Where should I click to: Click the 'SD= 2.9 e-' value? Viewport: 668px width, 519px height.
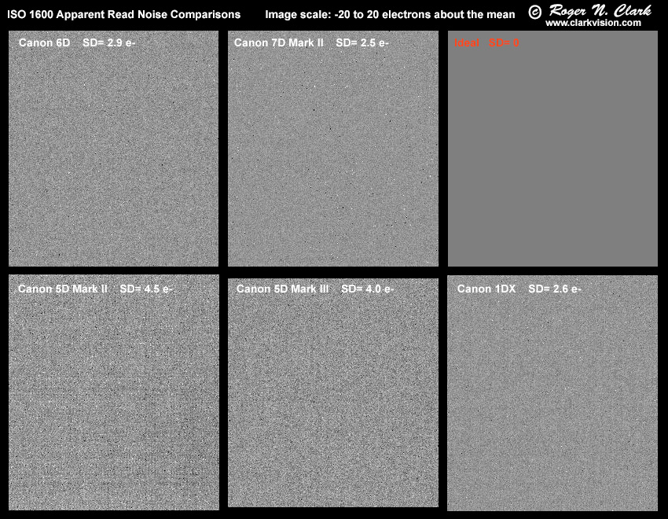point(110,43)
